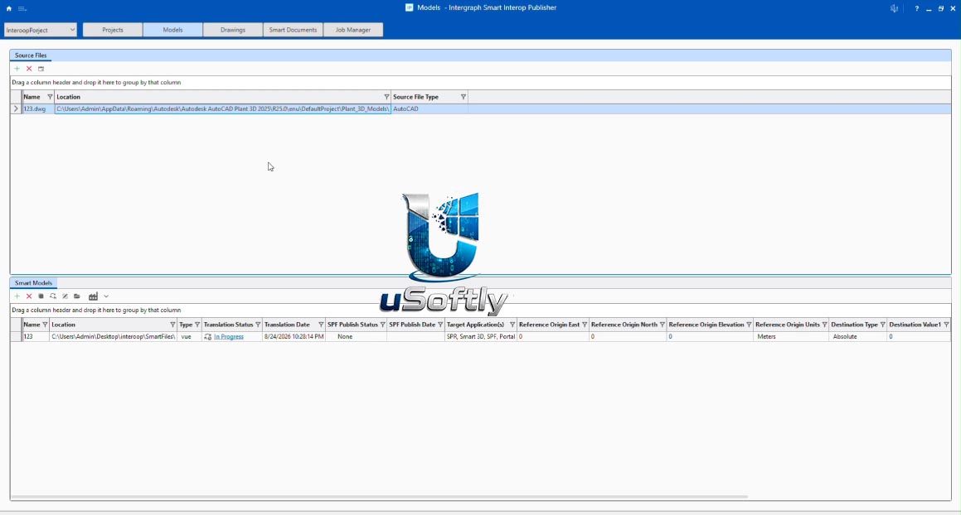Click the window icon in Source Files toolbar
The width and height of the screenshot is (961, 515).
[41, 69]
